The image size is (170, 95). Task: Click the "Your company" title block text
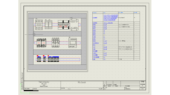(44, 82)
